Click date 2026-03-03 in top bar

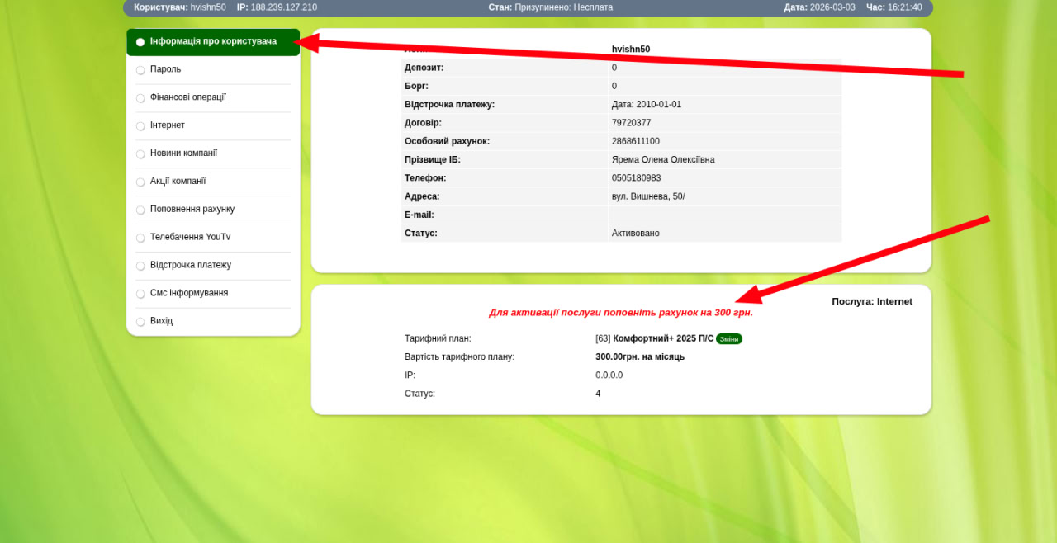click(x=832, y=7)
